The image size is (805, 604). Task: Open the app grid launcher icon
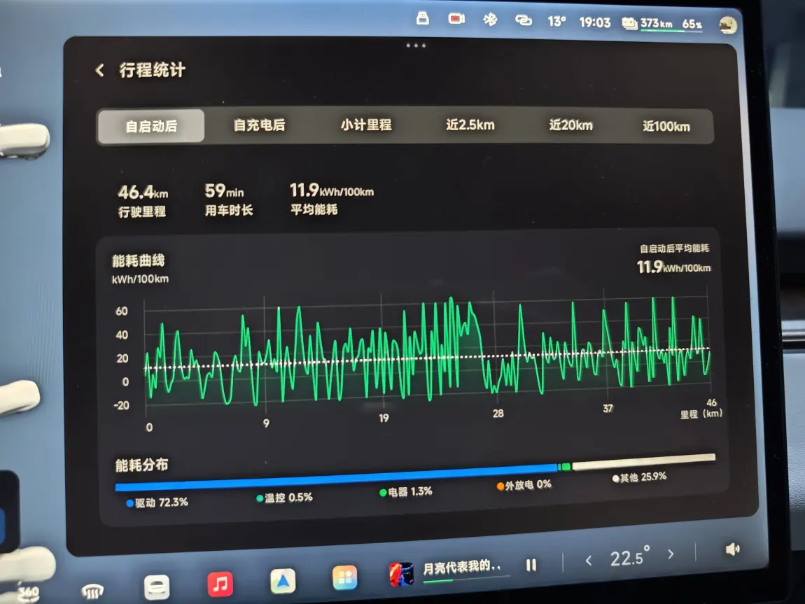344,578
